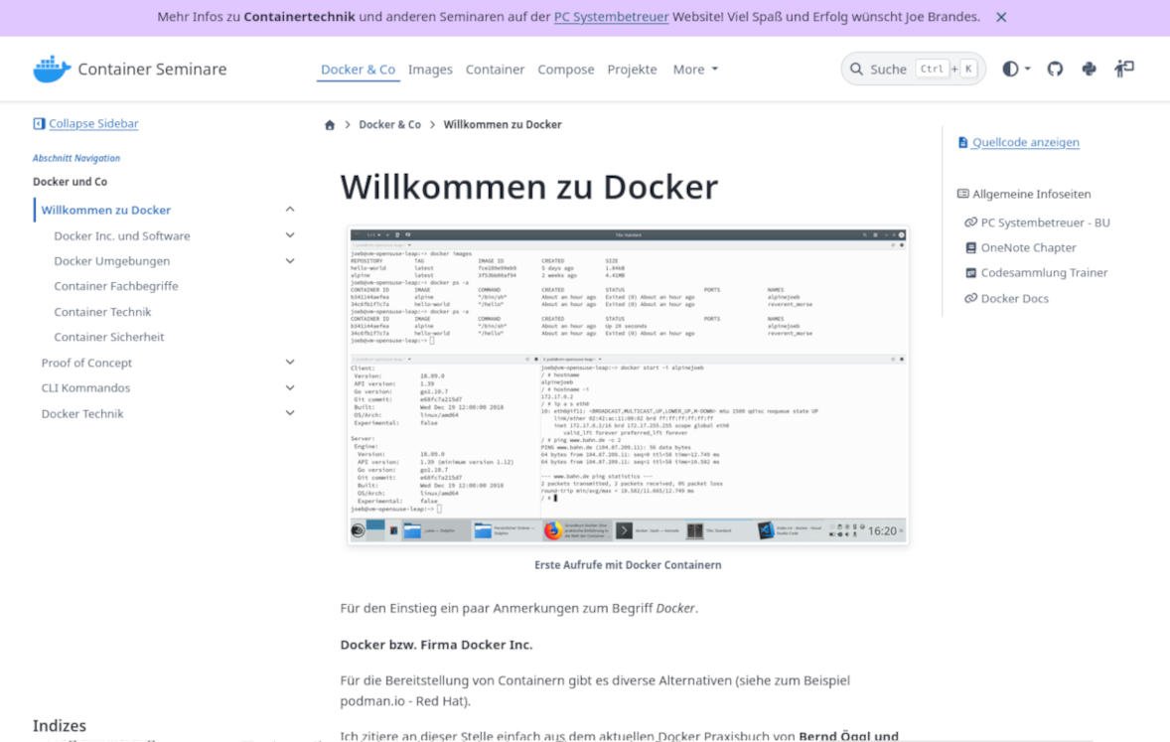Click icon beside Codesammlung Trainer

click(970, 273)
